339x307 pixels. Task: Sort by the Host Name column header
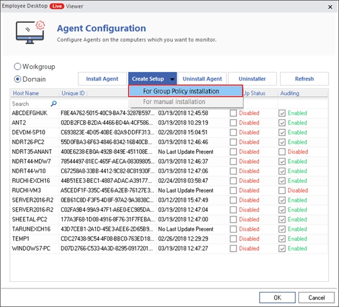point(26,93)
